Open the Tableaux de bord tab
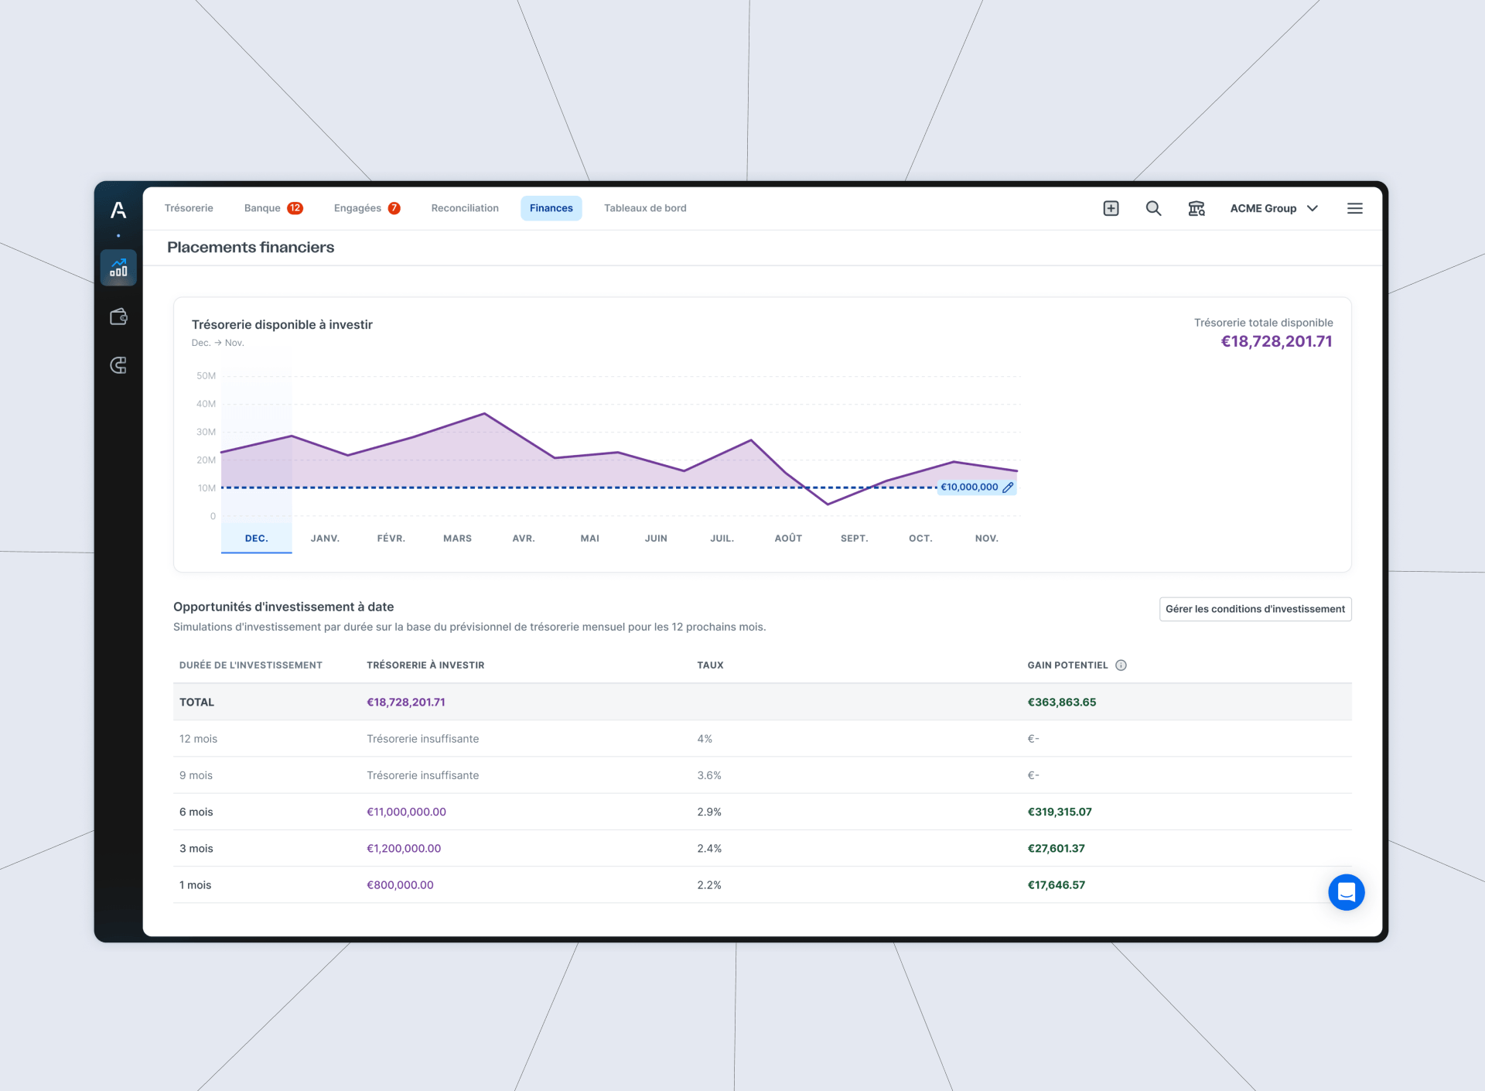The width and height of the screenshot is (1485, 1091). [x=645, y=208]
